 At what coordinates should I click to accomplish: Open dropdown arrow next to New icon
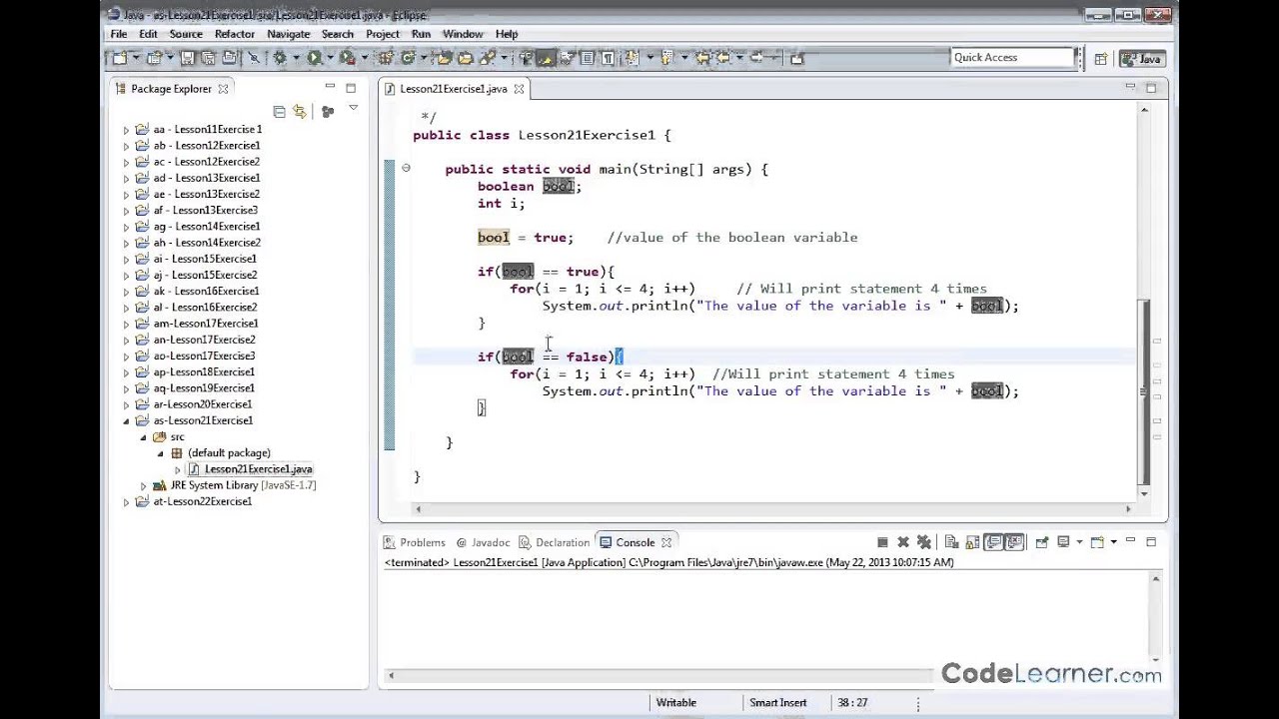137,58
